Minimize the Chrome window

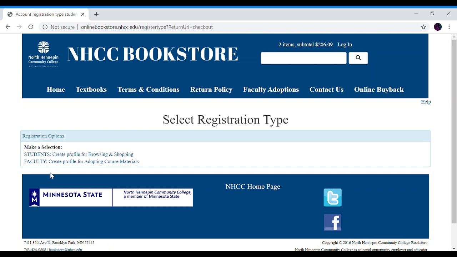416,14
